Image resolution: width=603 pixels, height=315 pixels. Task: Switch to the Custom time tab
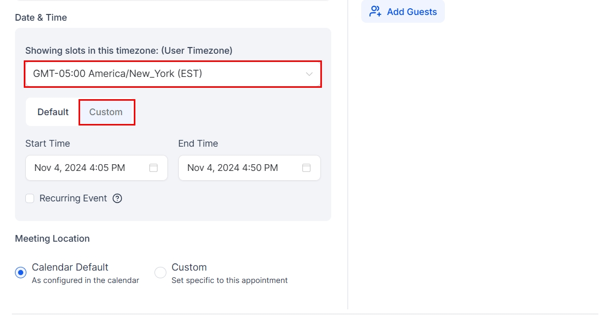coord(106,112)
